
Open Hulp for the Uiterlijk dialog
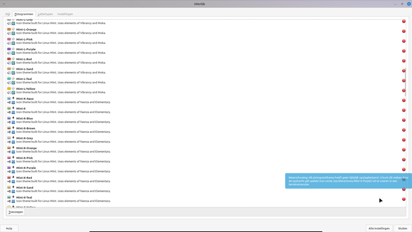pos(9,228)
